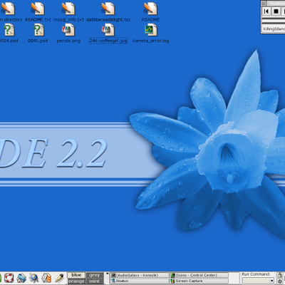Click the lifebuoy Help icon in panel
The width and height of the screenshot is (285, 285).
(x=9, y=278)
